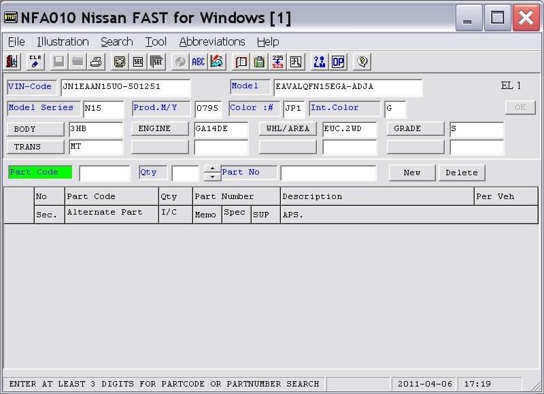Click the Delete button
This screenshot has width=544, height=394.
462,173
